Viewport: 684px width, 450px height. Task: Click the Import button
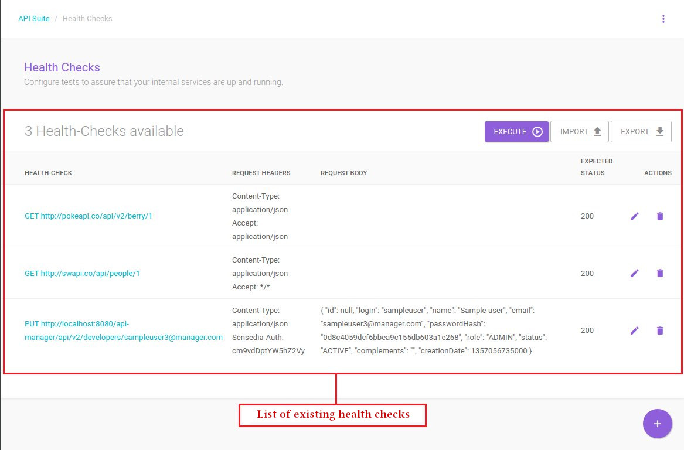pyautogui.click(x=580, y=132)
